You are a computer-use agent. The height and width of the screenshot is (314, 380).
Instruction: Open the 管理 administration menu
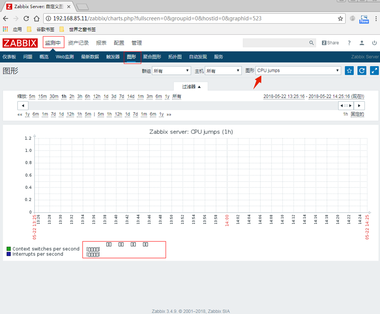click(137, 43)
